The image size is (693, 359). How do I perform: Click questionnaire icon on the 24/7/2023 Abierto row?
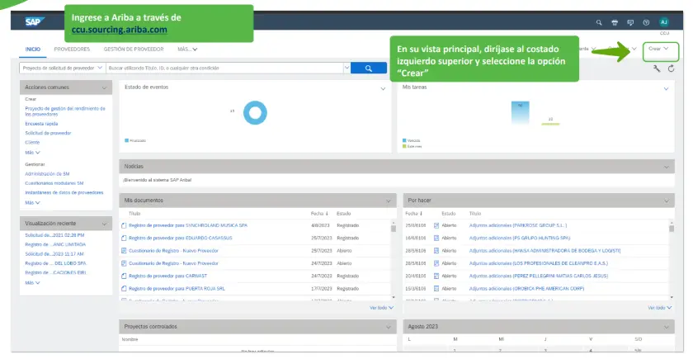tap(124, 263)
